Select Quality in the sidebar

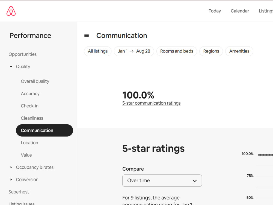pyautogui.click(x=23, y=67)
